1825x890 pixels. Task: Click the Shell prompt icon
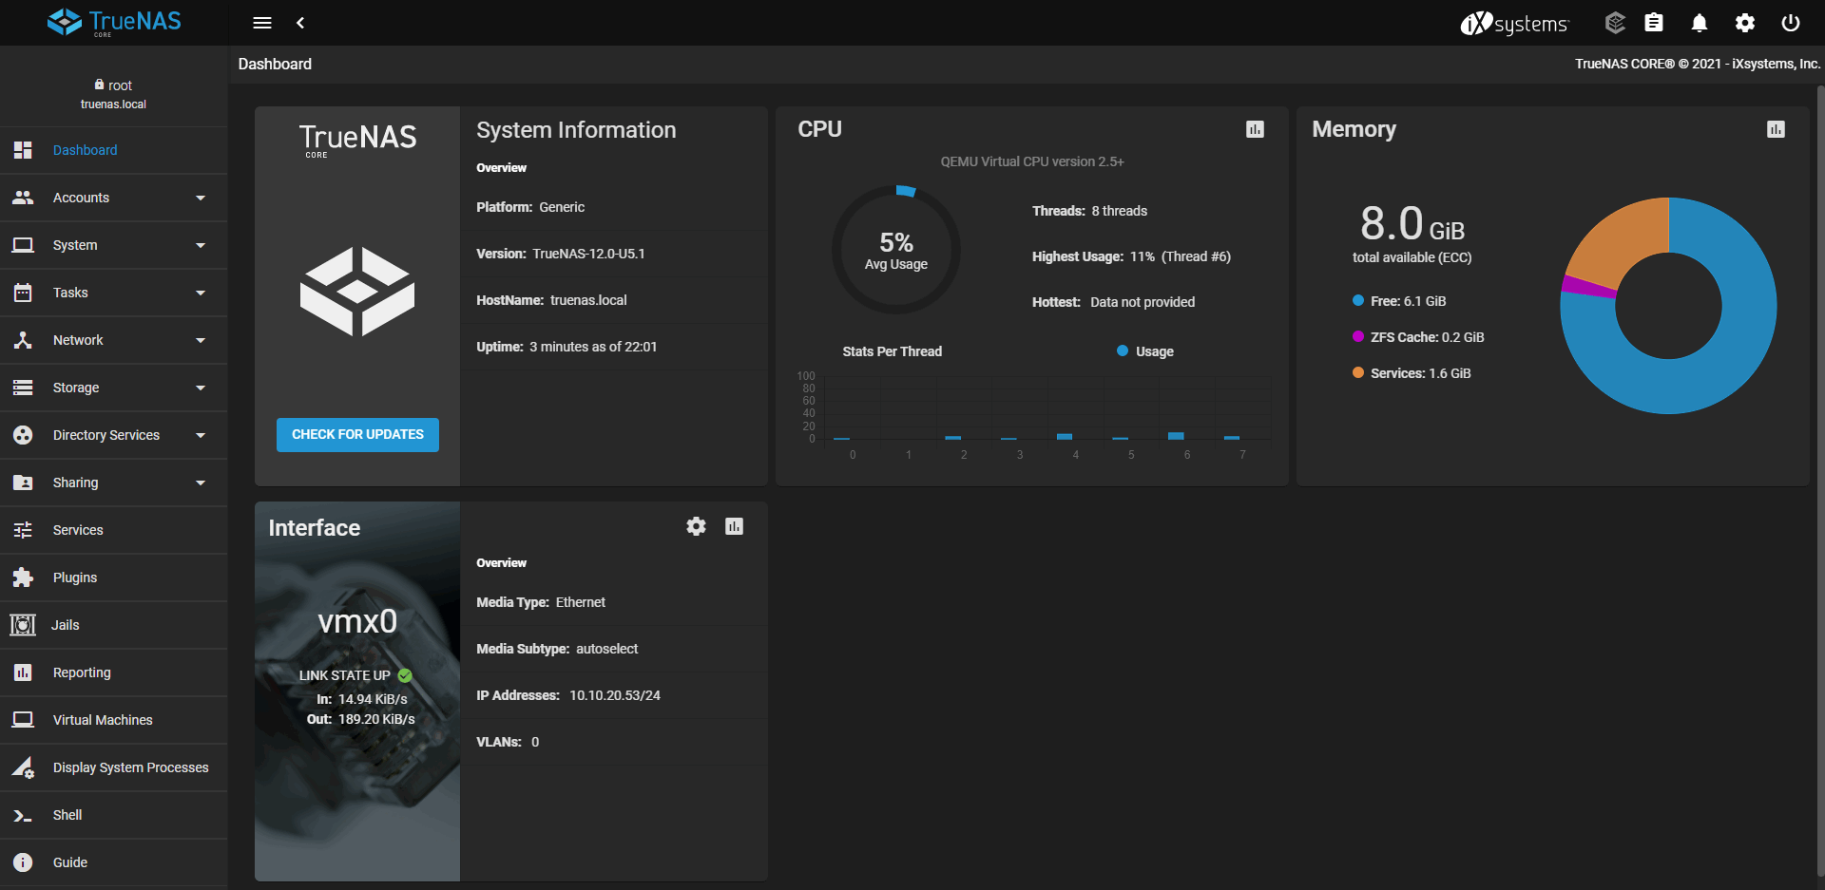[x=23, y=815]
